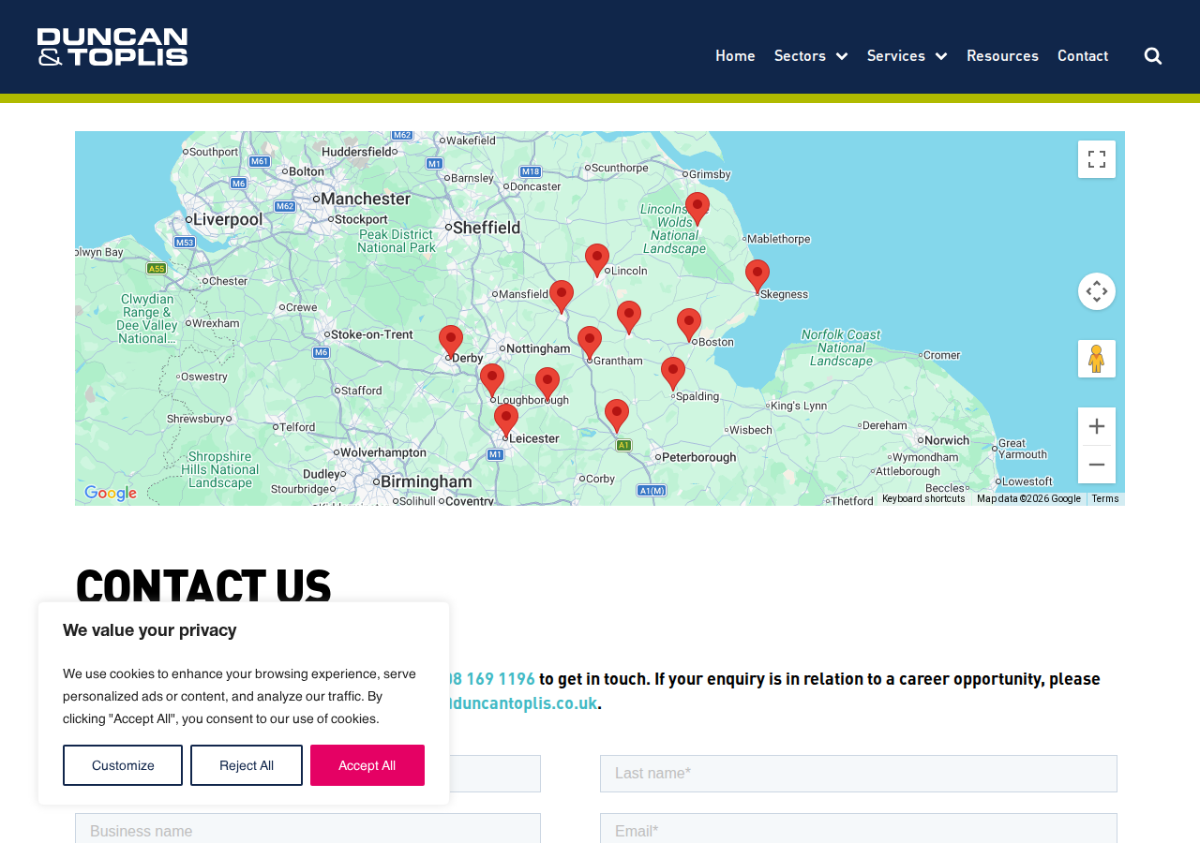
Task: Focus the Last name field
Action: [859, 774]
